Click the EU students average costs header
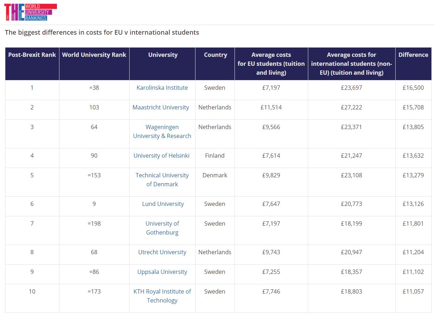 271,64
